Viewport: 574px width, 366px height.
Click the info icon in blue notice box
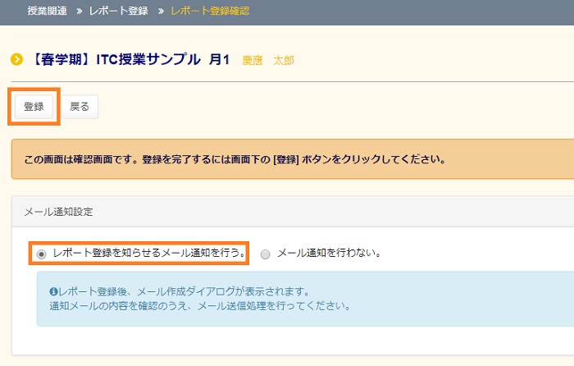(x=53, y=291)
